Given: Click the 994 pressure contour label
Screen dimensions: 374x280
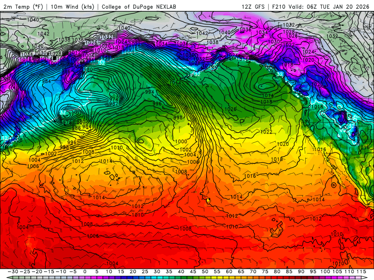Looking at the screenshot, I should [150, 92].
